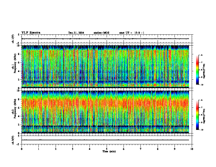The width and height of the screenshot is (216, 167).
Task: Click the "-9" label on ch.2 colorbar
Action: (x=201, y=122)
